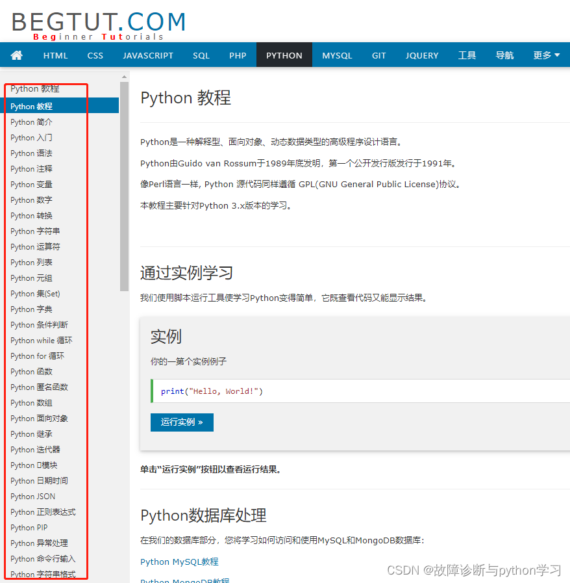
Task: Open the GIT section
Action: pyautogui.click(x=379, y=55)
